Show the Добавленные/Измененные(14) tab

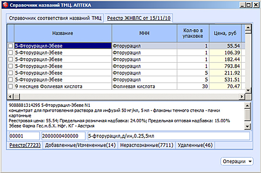point(80,145)
